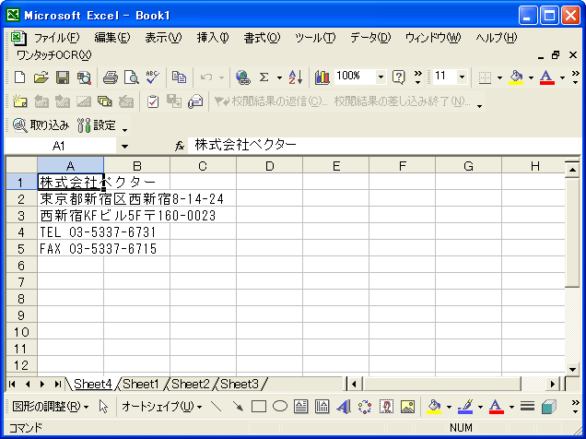Select column header D
The image size is (586, 439).
[x=269, y=166]
